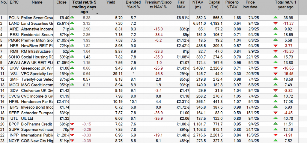Click the Close column header

(x=61, y=7)
